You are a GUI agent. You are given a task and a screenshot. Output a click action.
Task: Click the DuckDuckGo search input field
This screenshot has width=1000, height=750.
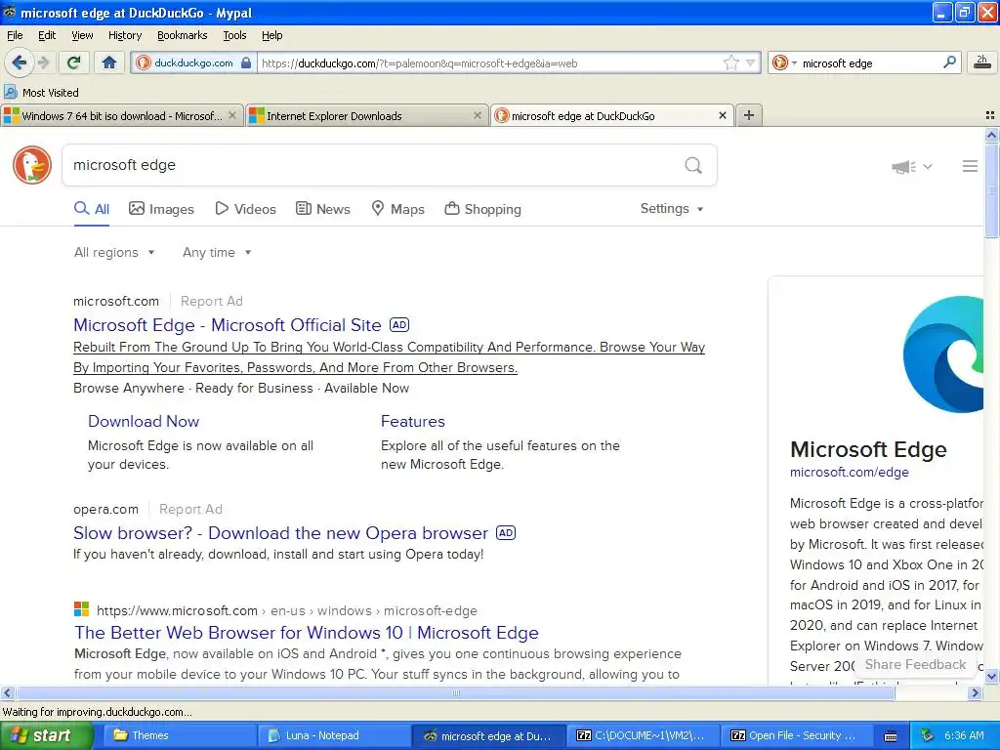pyautogui.click(x=373, y=165)
